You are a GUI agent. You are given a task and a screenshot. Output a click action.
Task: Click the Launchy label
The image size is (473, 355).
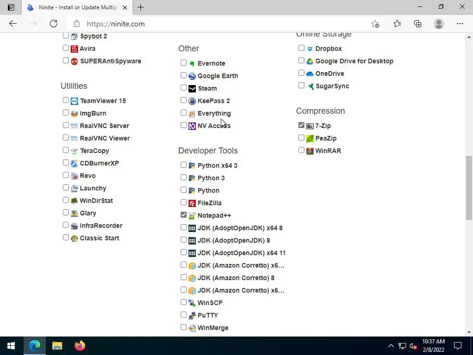point(93,189)
